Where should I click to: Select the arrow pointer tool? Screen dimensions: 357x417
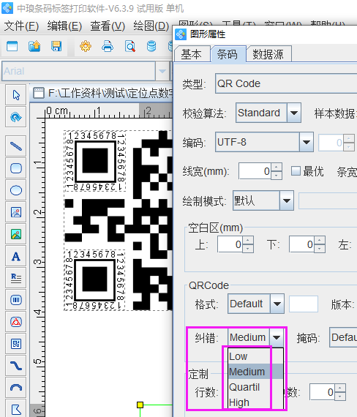point(16,95)
